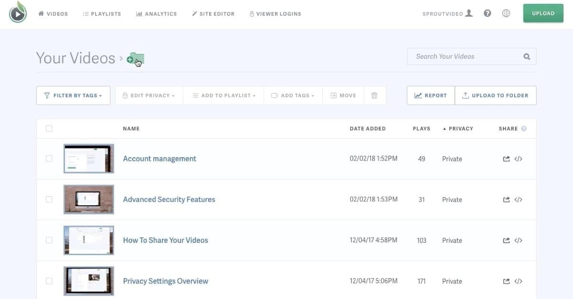Sort by the Date Added column header

(368, 129)
